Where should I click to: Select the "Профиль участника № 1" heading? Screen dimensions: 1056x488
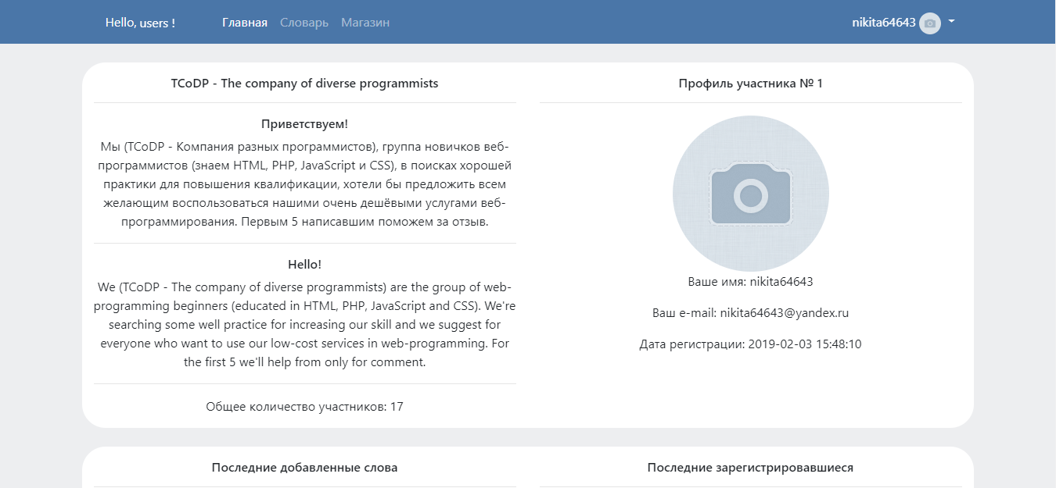pos(750,84)
